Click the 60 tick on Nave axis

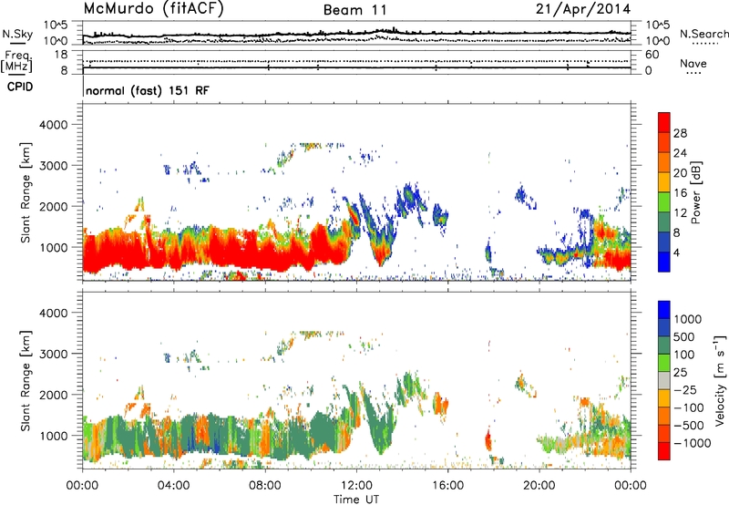[x=652, y=55]
